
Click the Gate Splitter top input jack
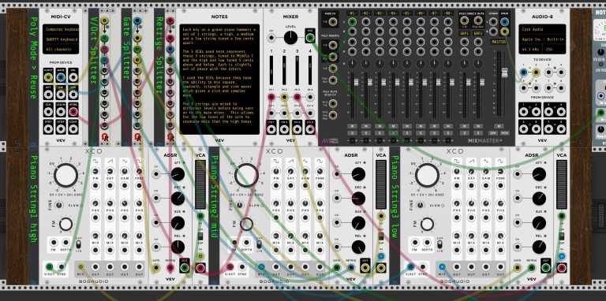pos(137,20)
